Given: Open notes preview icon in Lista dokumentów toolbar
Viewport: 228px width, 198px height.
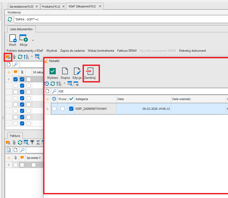Looking at the screenshot, I should [8, 57].
